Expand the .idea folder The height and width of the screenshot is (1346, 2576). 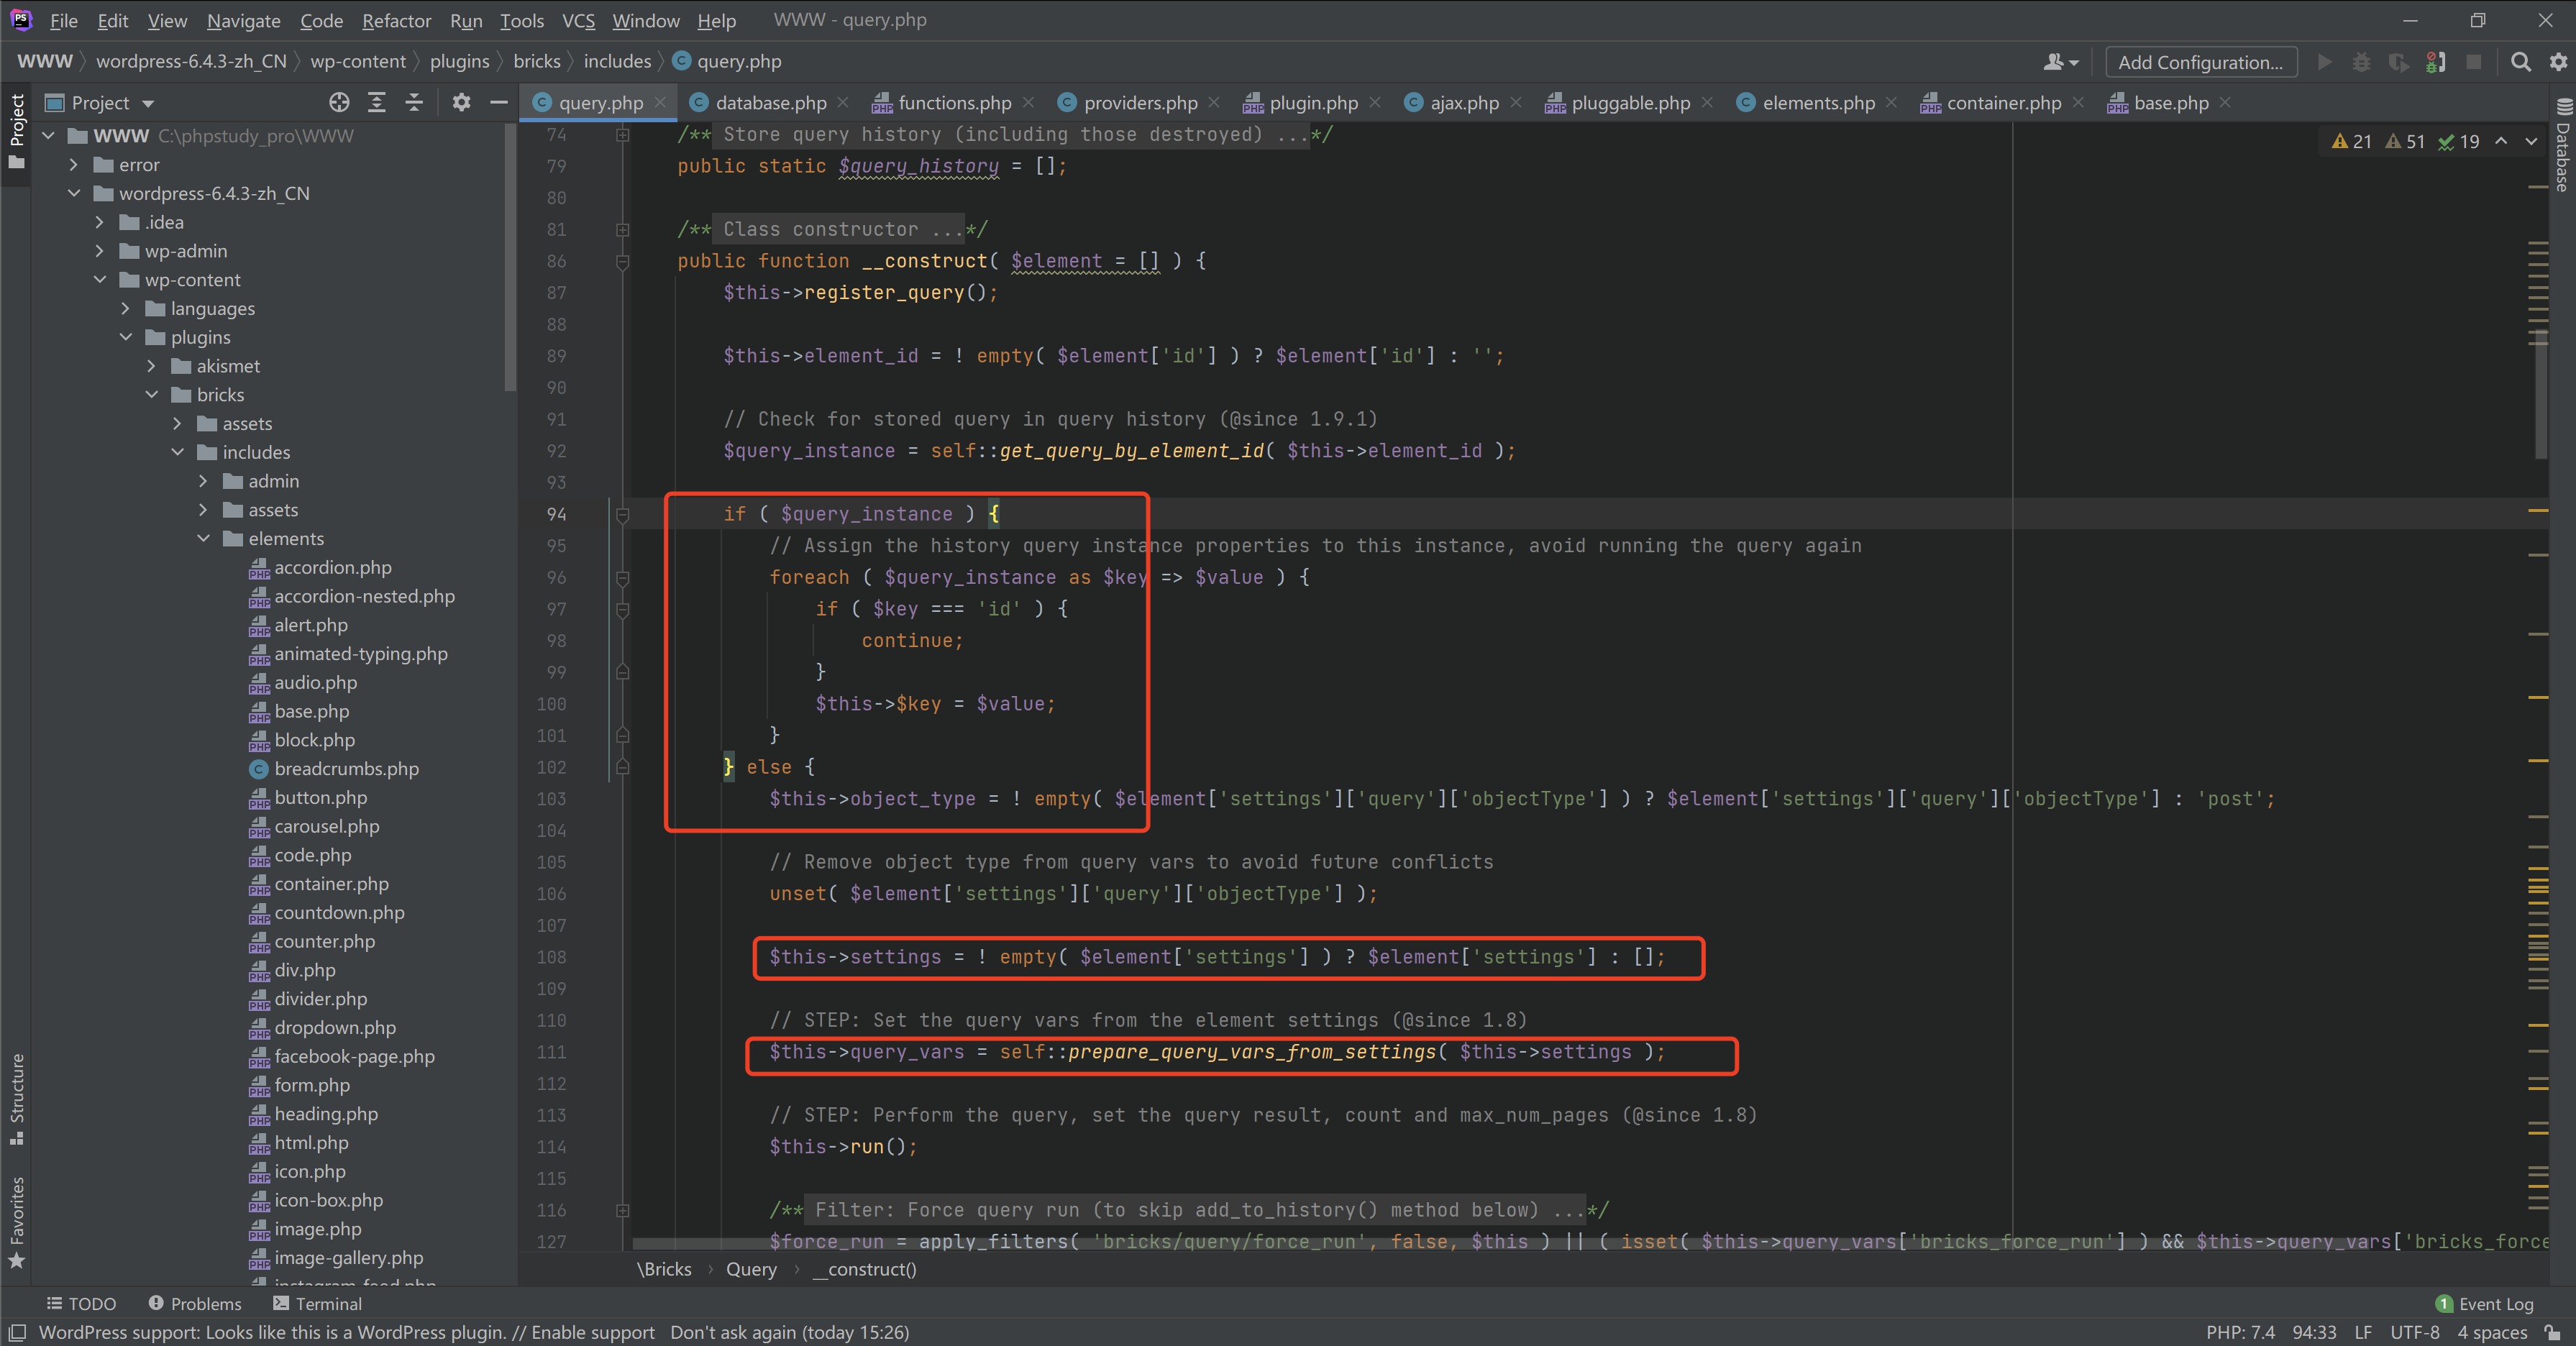[99, 222]
